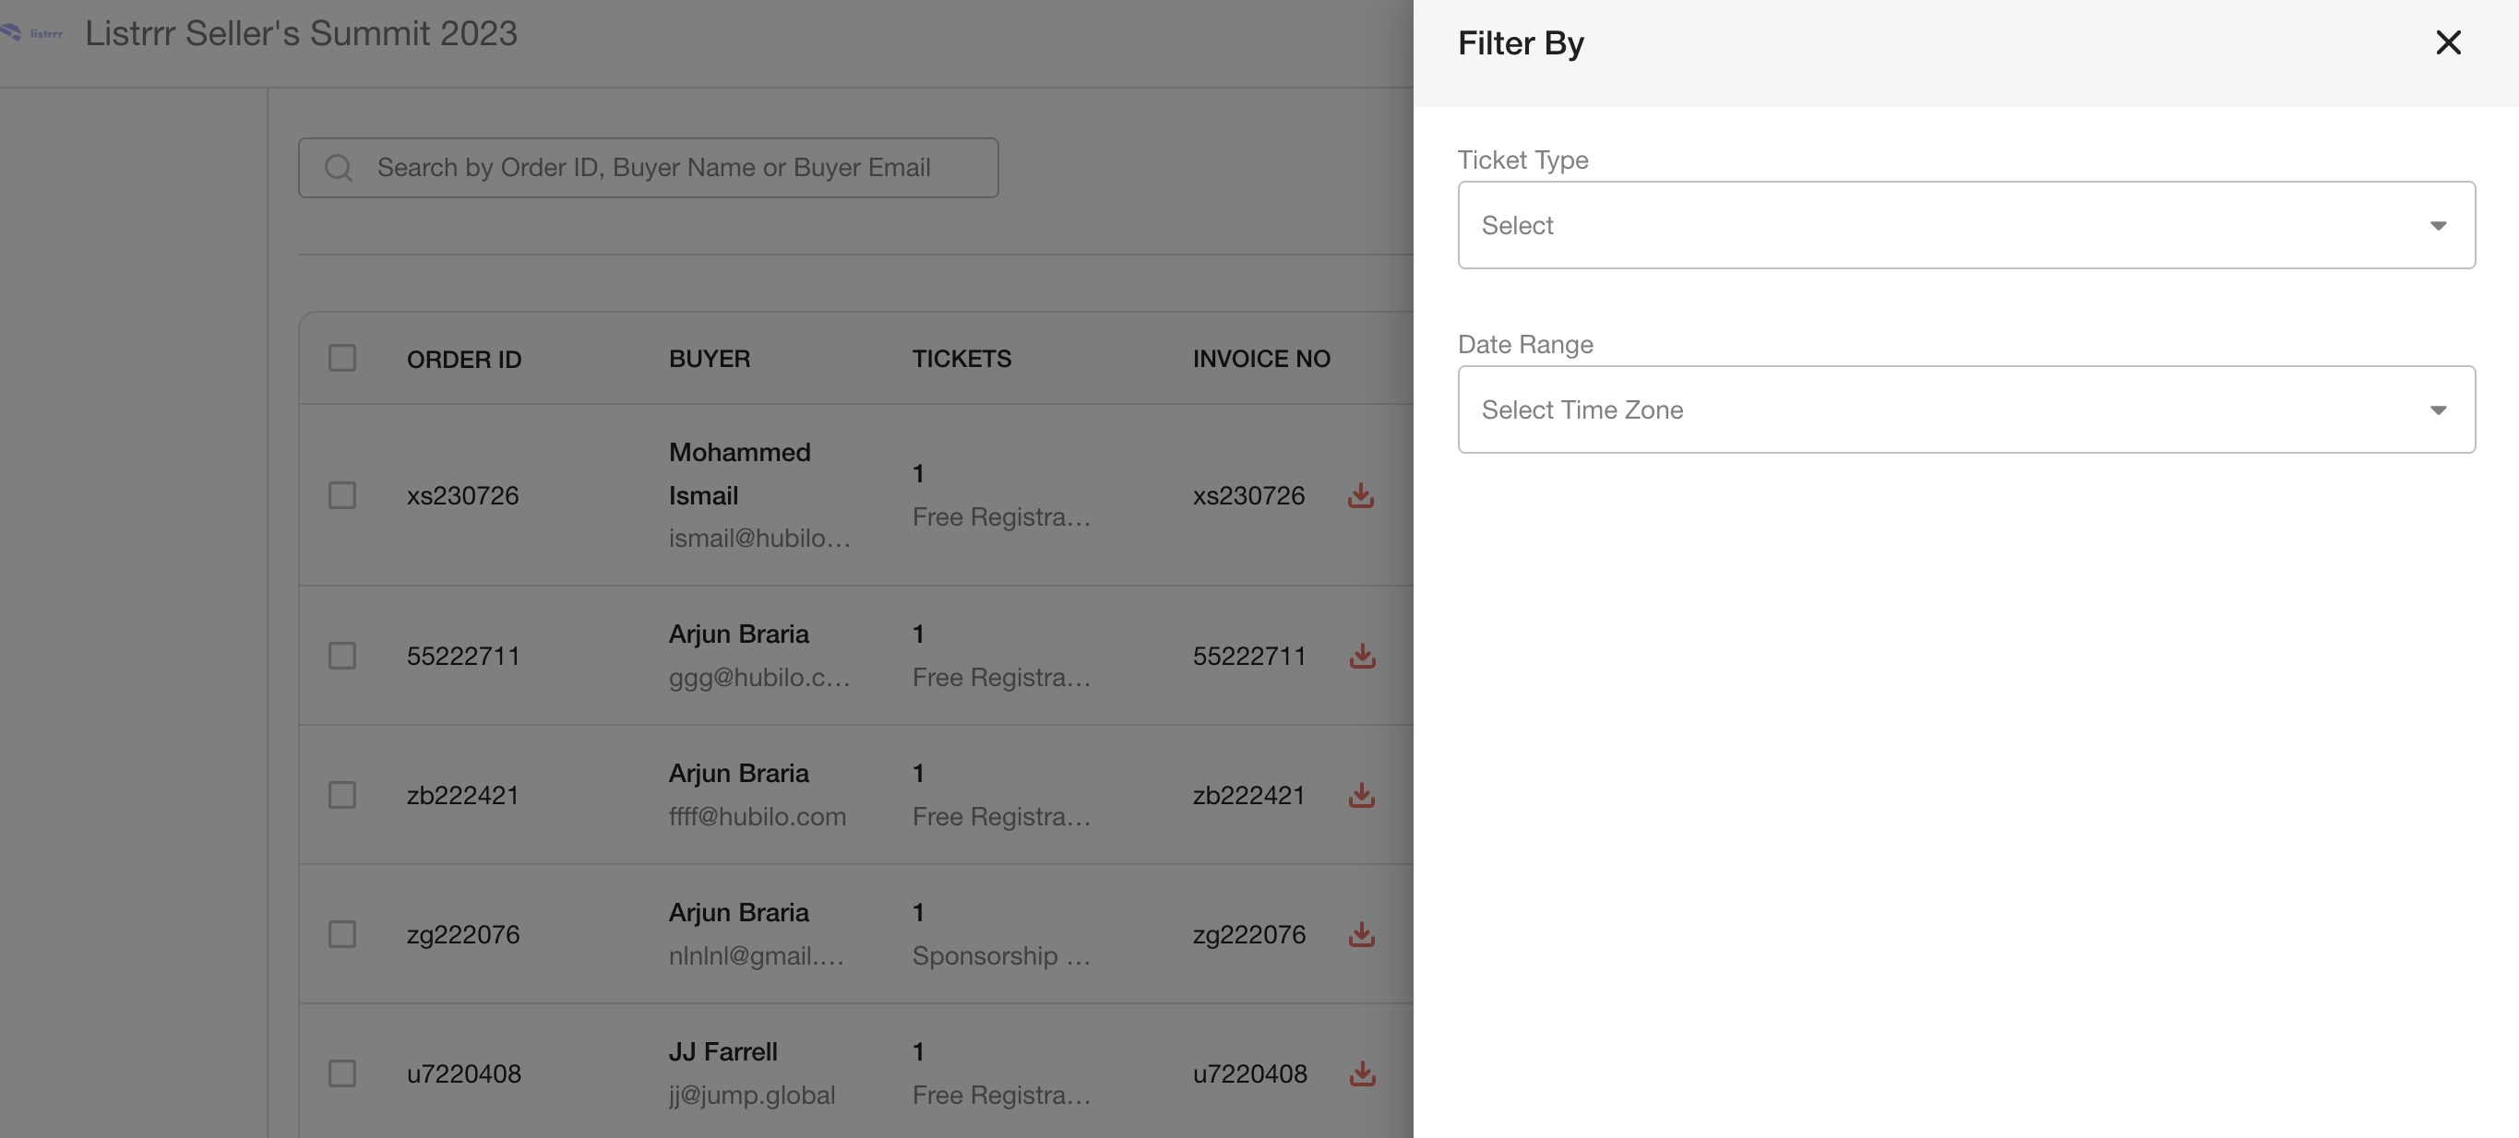Click the BUYER column header

point(709,359)
